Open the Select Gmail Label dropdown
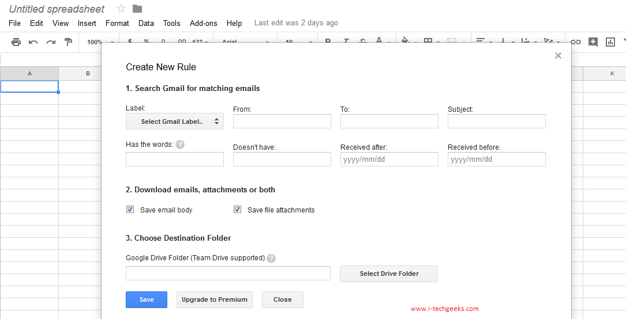 point(175,121)
